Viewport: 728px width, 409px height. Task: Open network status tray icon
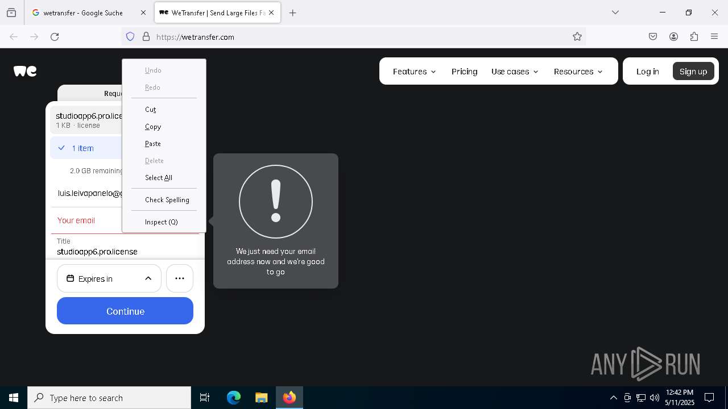[x=641, y=398]
